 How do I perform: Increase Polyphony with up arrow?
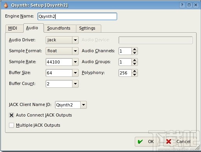click(134, 71)
